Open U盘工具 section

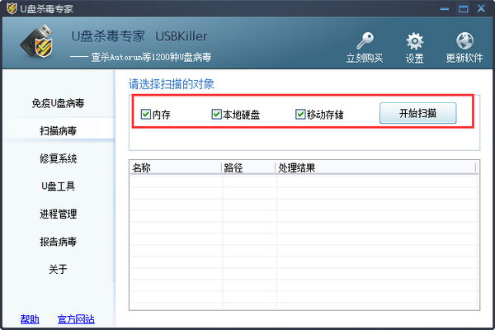tap(58, 186)
